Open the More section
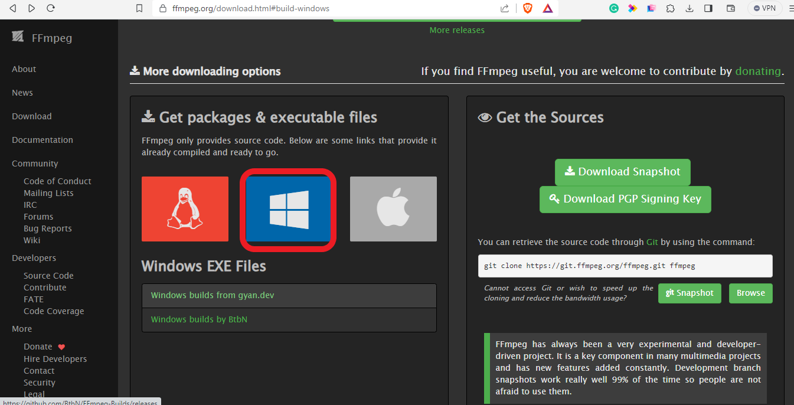Viewport: 794px width, 405px height. click(22, 329)
